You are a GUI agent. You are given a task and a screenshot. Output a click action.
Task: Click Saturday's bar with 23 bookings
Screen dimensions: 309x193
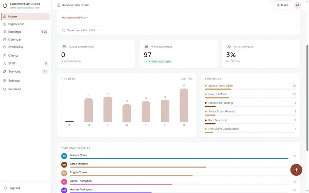[x=184, y=105]
